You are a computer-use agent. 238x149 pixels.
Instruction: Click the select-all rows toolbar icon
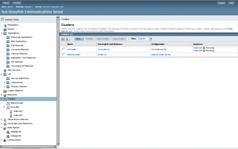coord(63,39)
